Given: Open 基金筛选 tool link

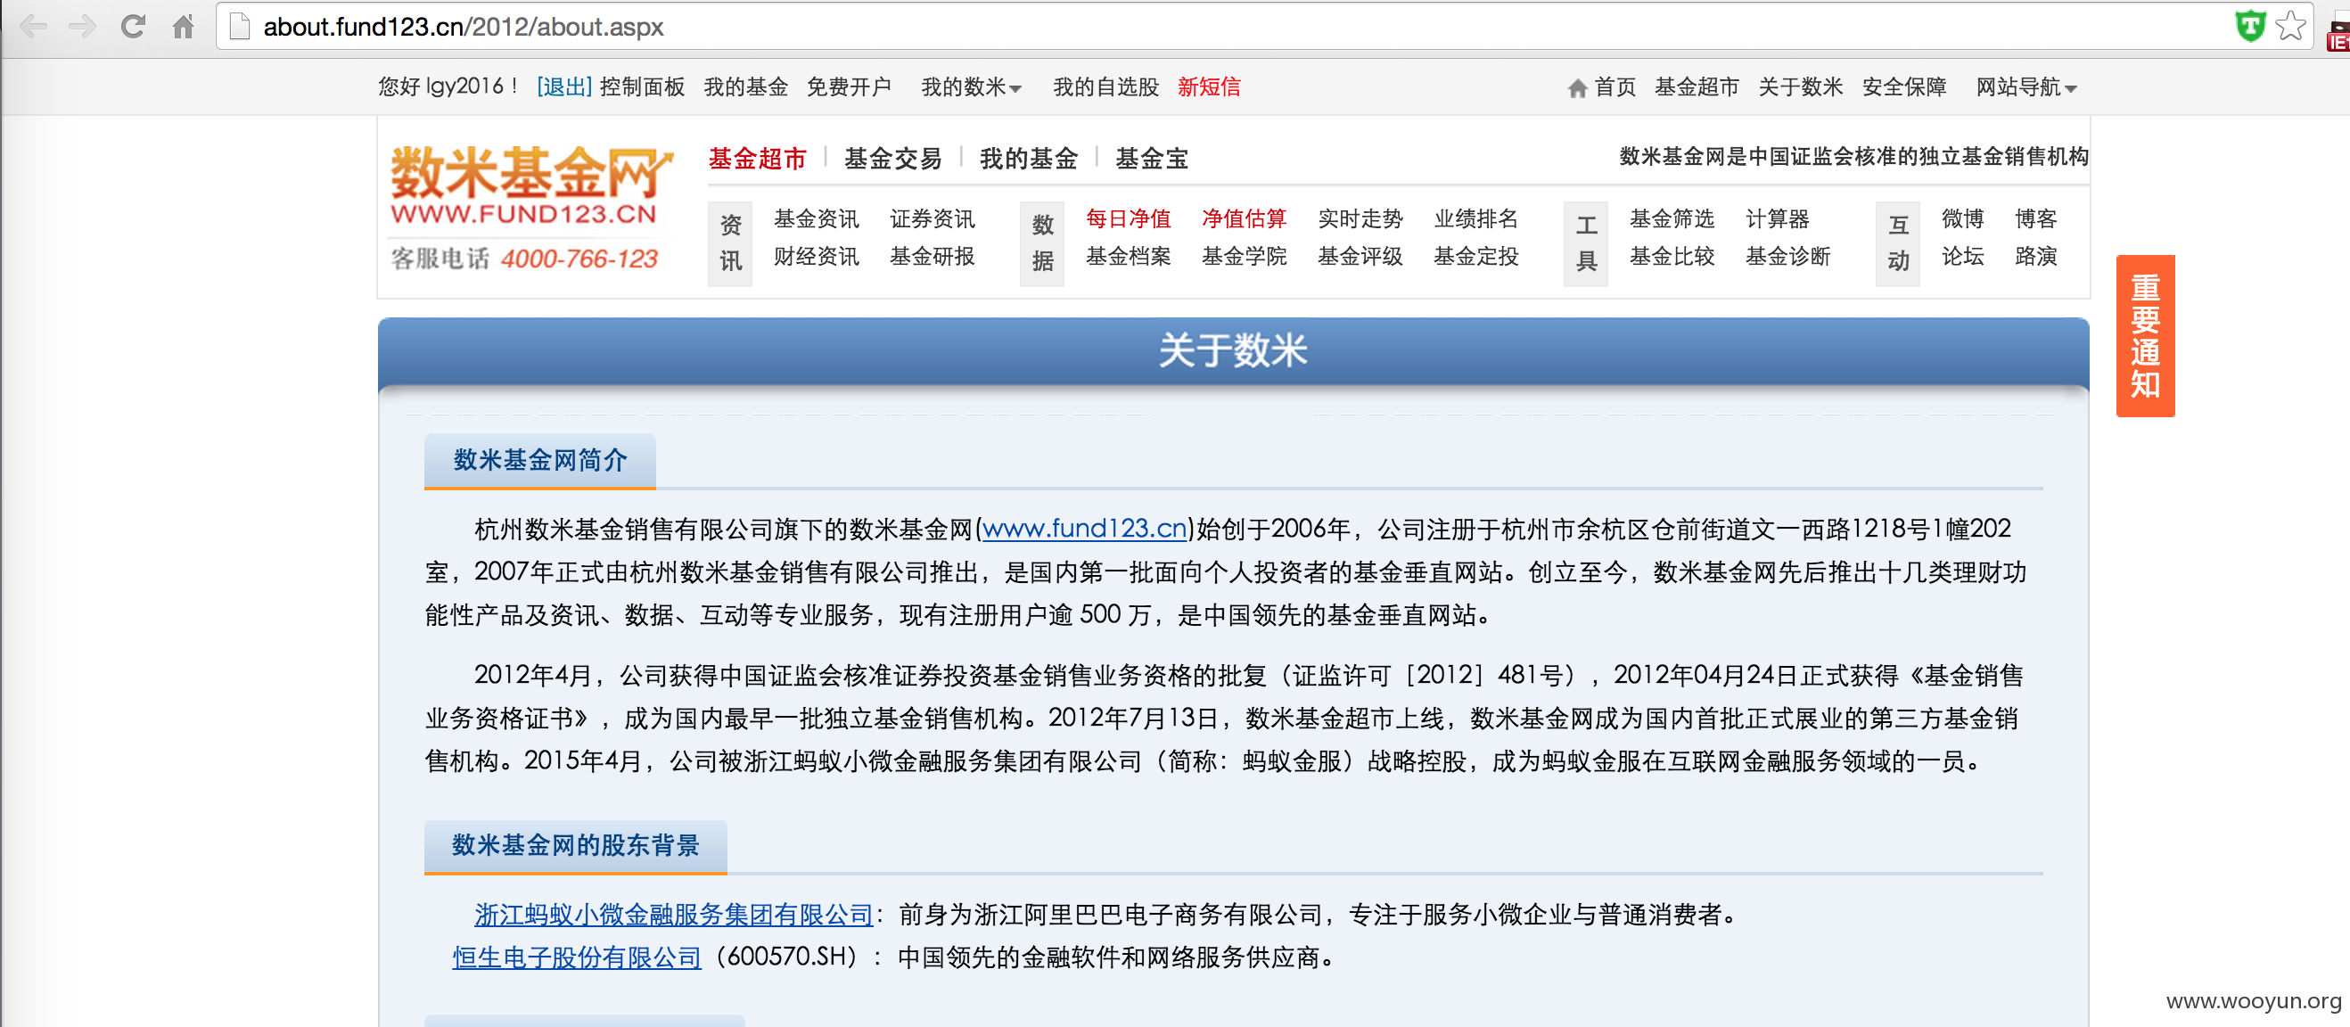Looking at the screenshot, I should point(1672,219).
